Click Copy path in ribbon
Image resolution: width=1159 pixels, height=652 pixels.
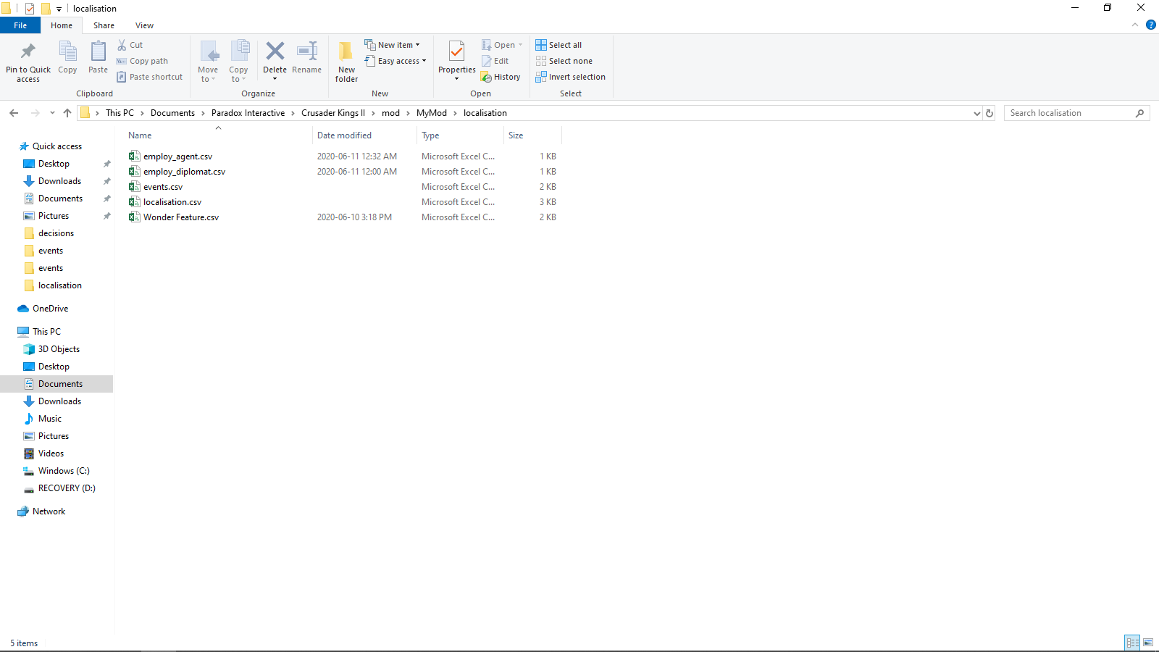coord(142,61)
